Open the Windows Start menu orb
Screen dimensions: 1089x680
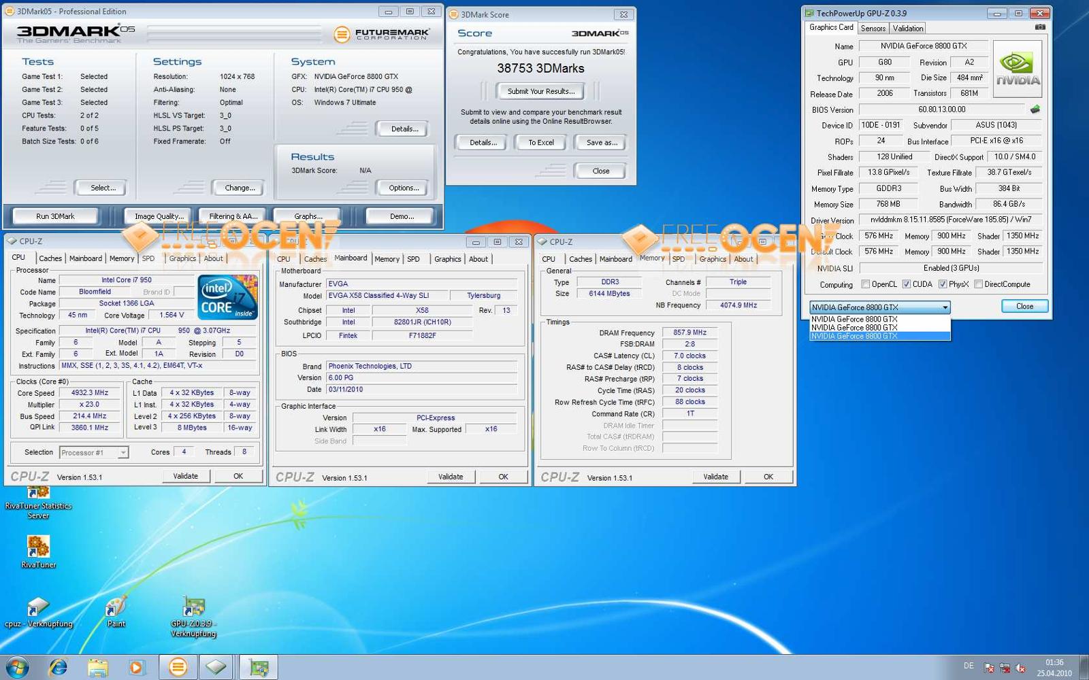17,667
